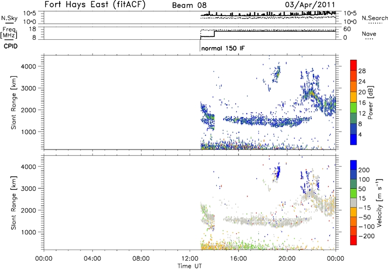
Task: Click 'Slant Range [km]' label of velocity panel
Action: (14, 203)
